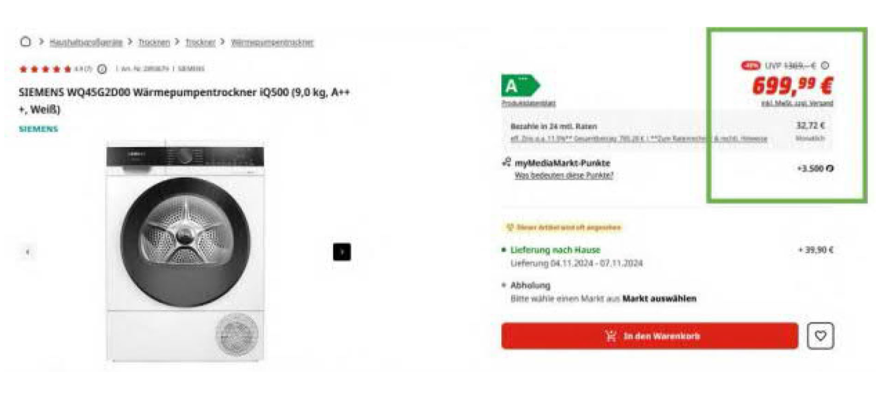Go to home via the breadcrumb house icon
883x420 pixels.
tap(25, 42)
